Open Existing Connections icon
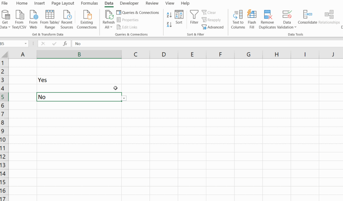The image size is (343, 201). [87, 15]
